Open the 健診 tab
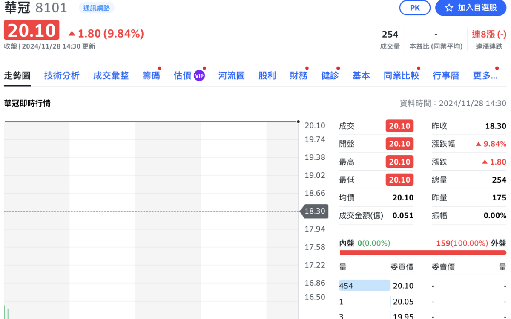Screen dimensions: 511x319 click(x=330, y=75)
